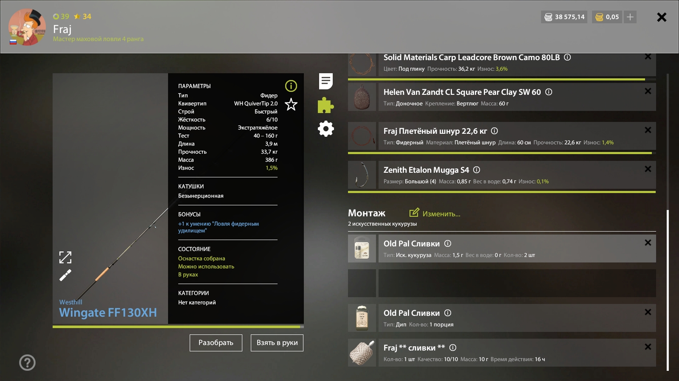This screenshot has width=679, height=381.
Task: Select the Zenith hook thumbnail
Action: coord(362,175)
